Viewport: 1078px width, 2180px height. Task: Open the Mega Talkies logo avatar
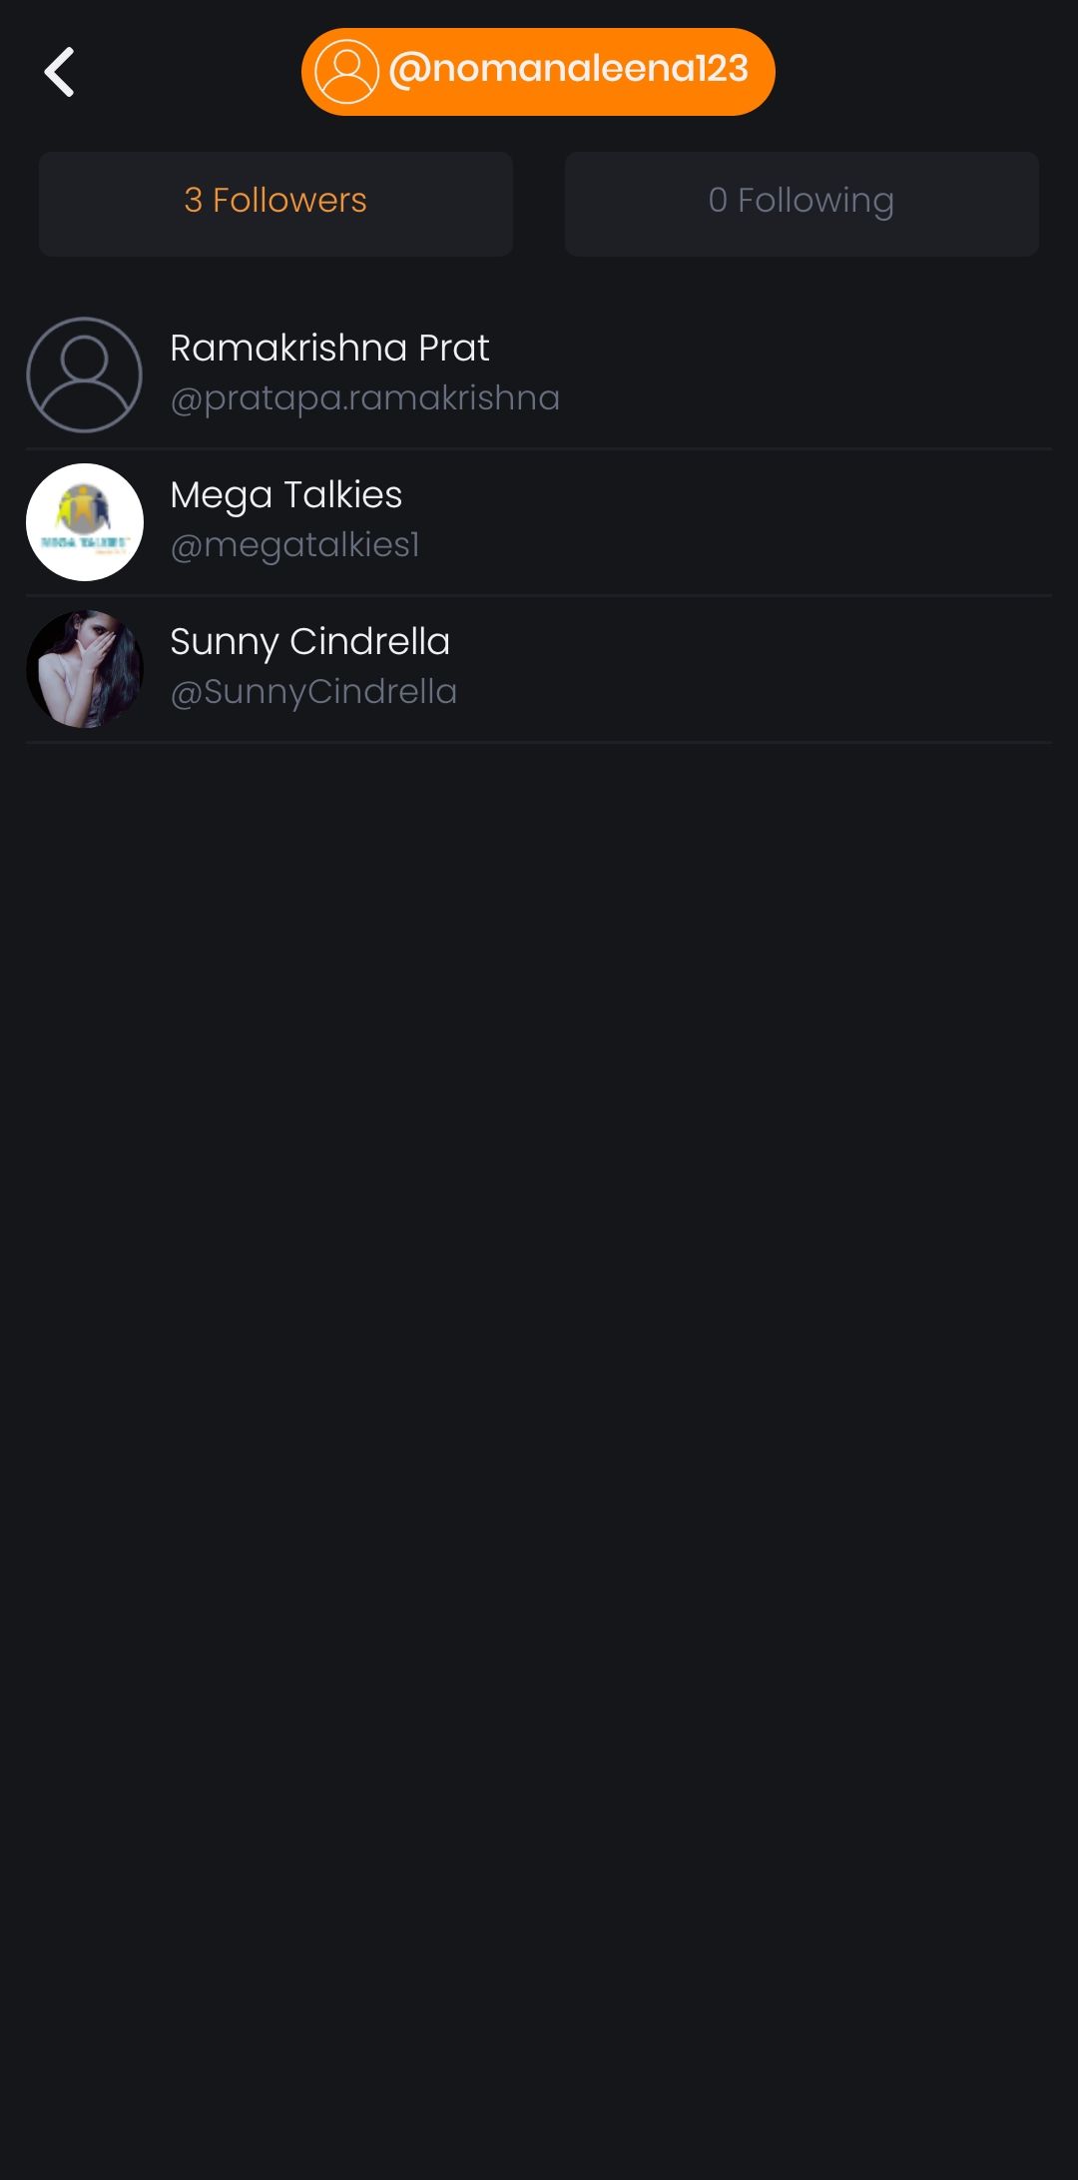(x=84, y=521)
